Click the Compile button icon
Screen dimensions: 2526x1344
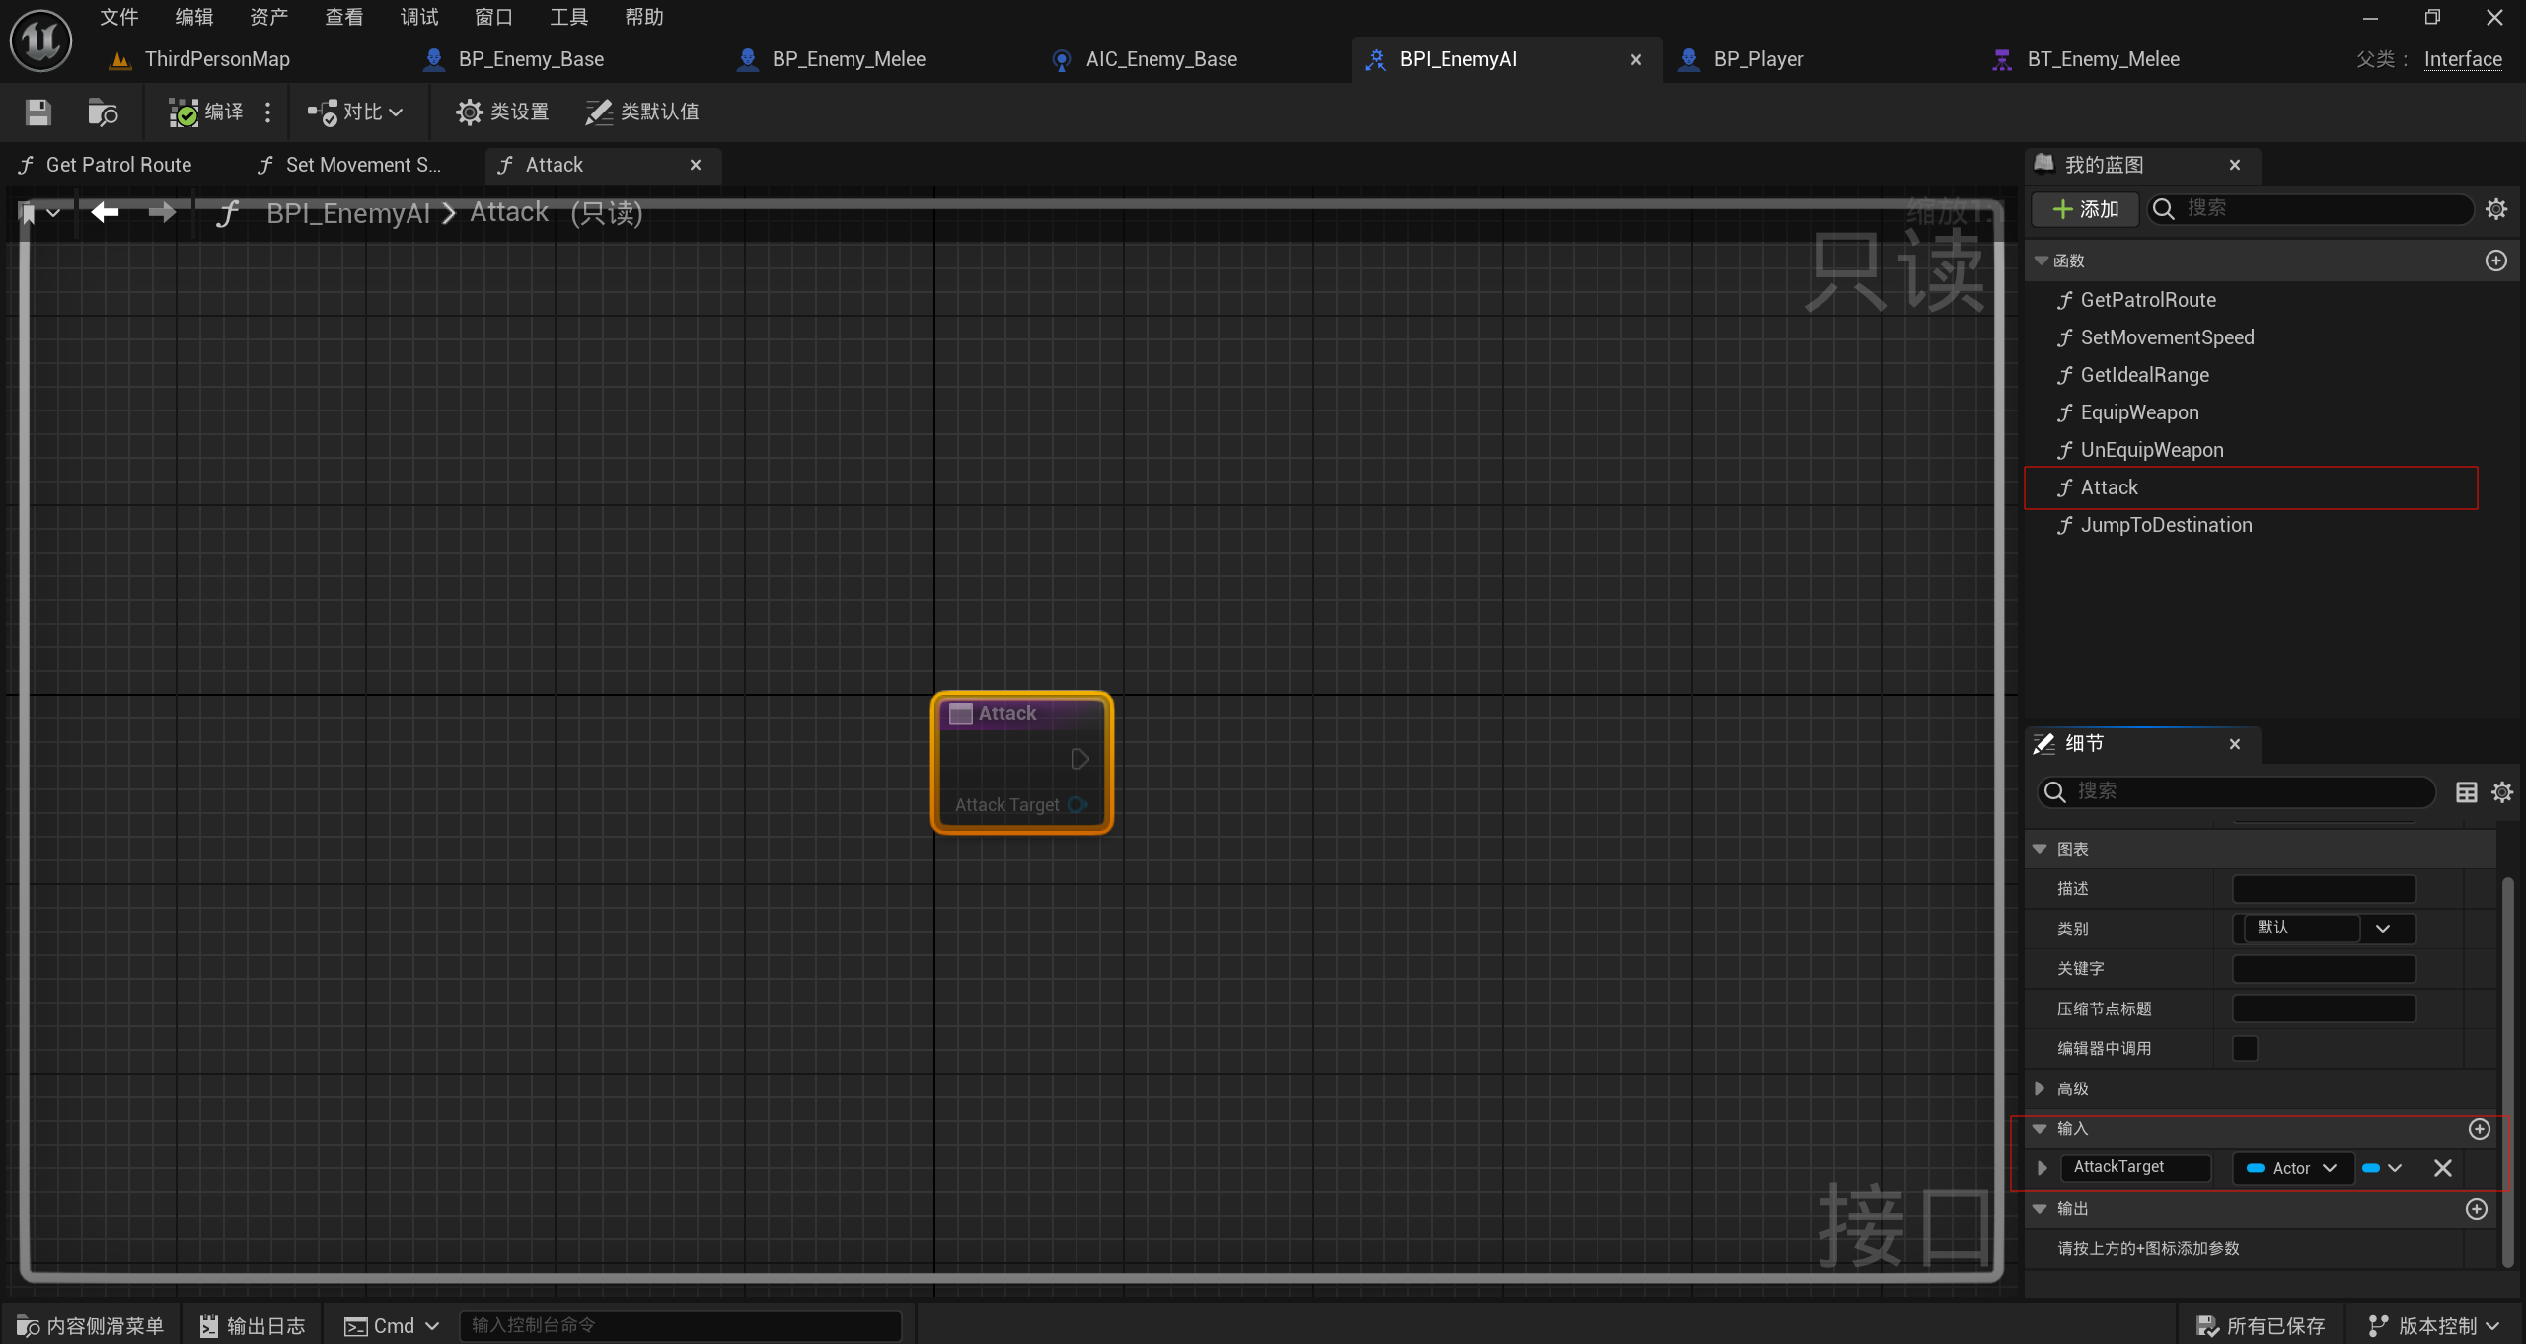pyautogui.click(x=184, y=112)
